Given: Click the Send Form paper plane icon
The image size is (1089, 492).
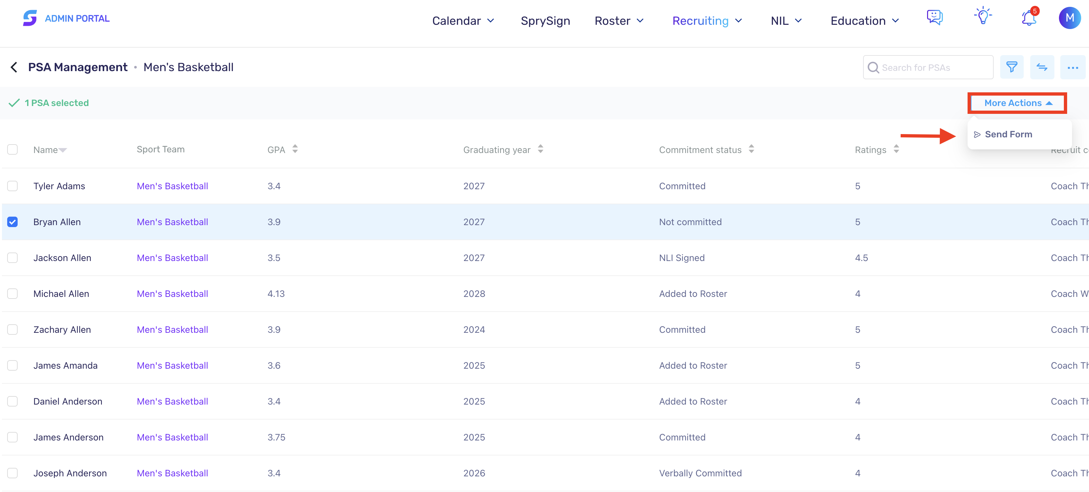Looking at the screenshot, I should point(977,134).
